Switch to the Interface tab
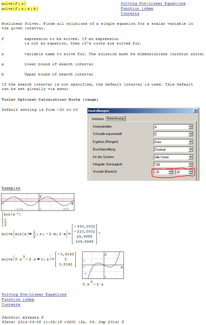This screenshot has width=206, height=325. tap(98, 119)
